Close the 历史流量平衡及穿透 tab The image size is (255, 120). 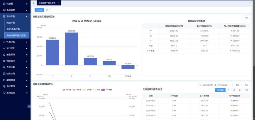point(58,3)
